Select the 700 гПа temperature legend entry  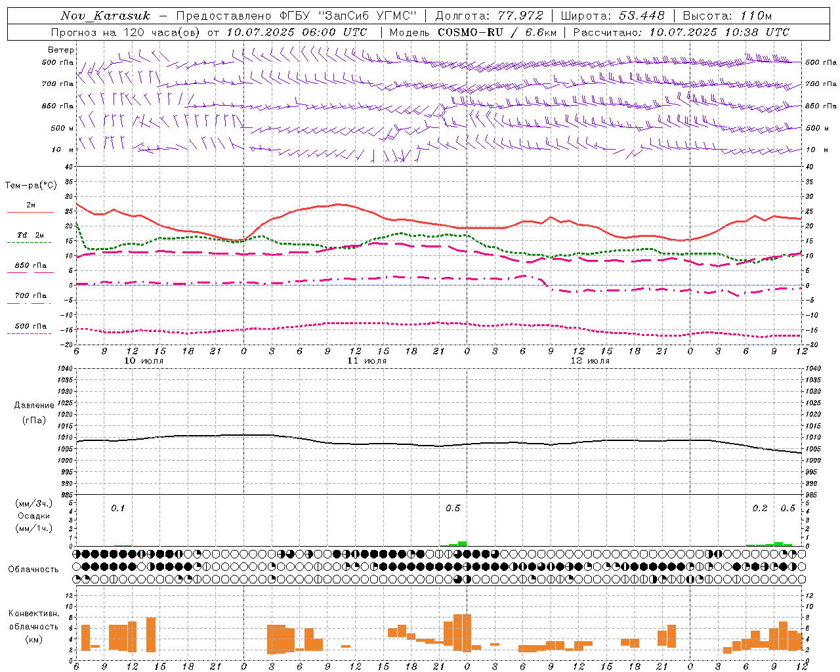[31, 296]
